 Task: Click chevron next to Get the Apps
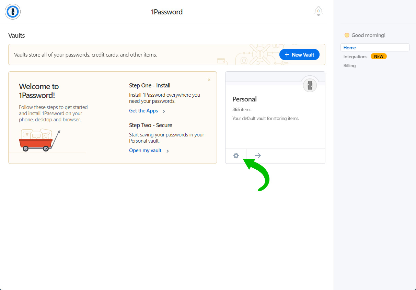(x=164, y=111)
